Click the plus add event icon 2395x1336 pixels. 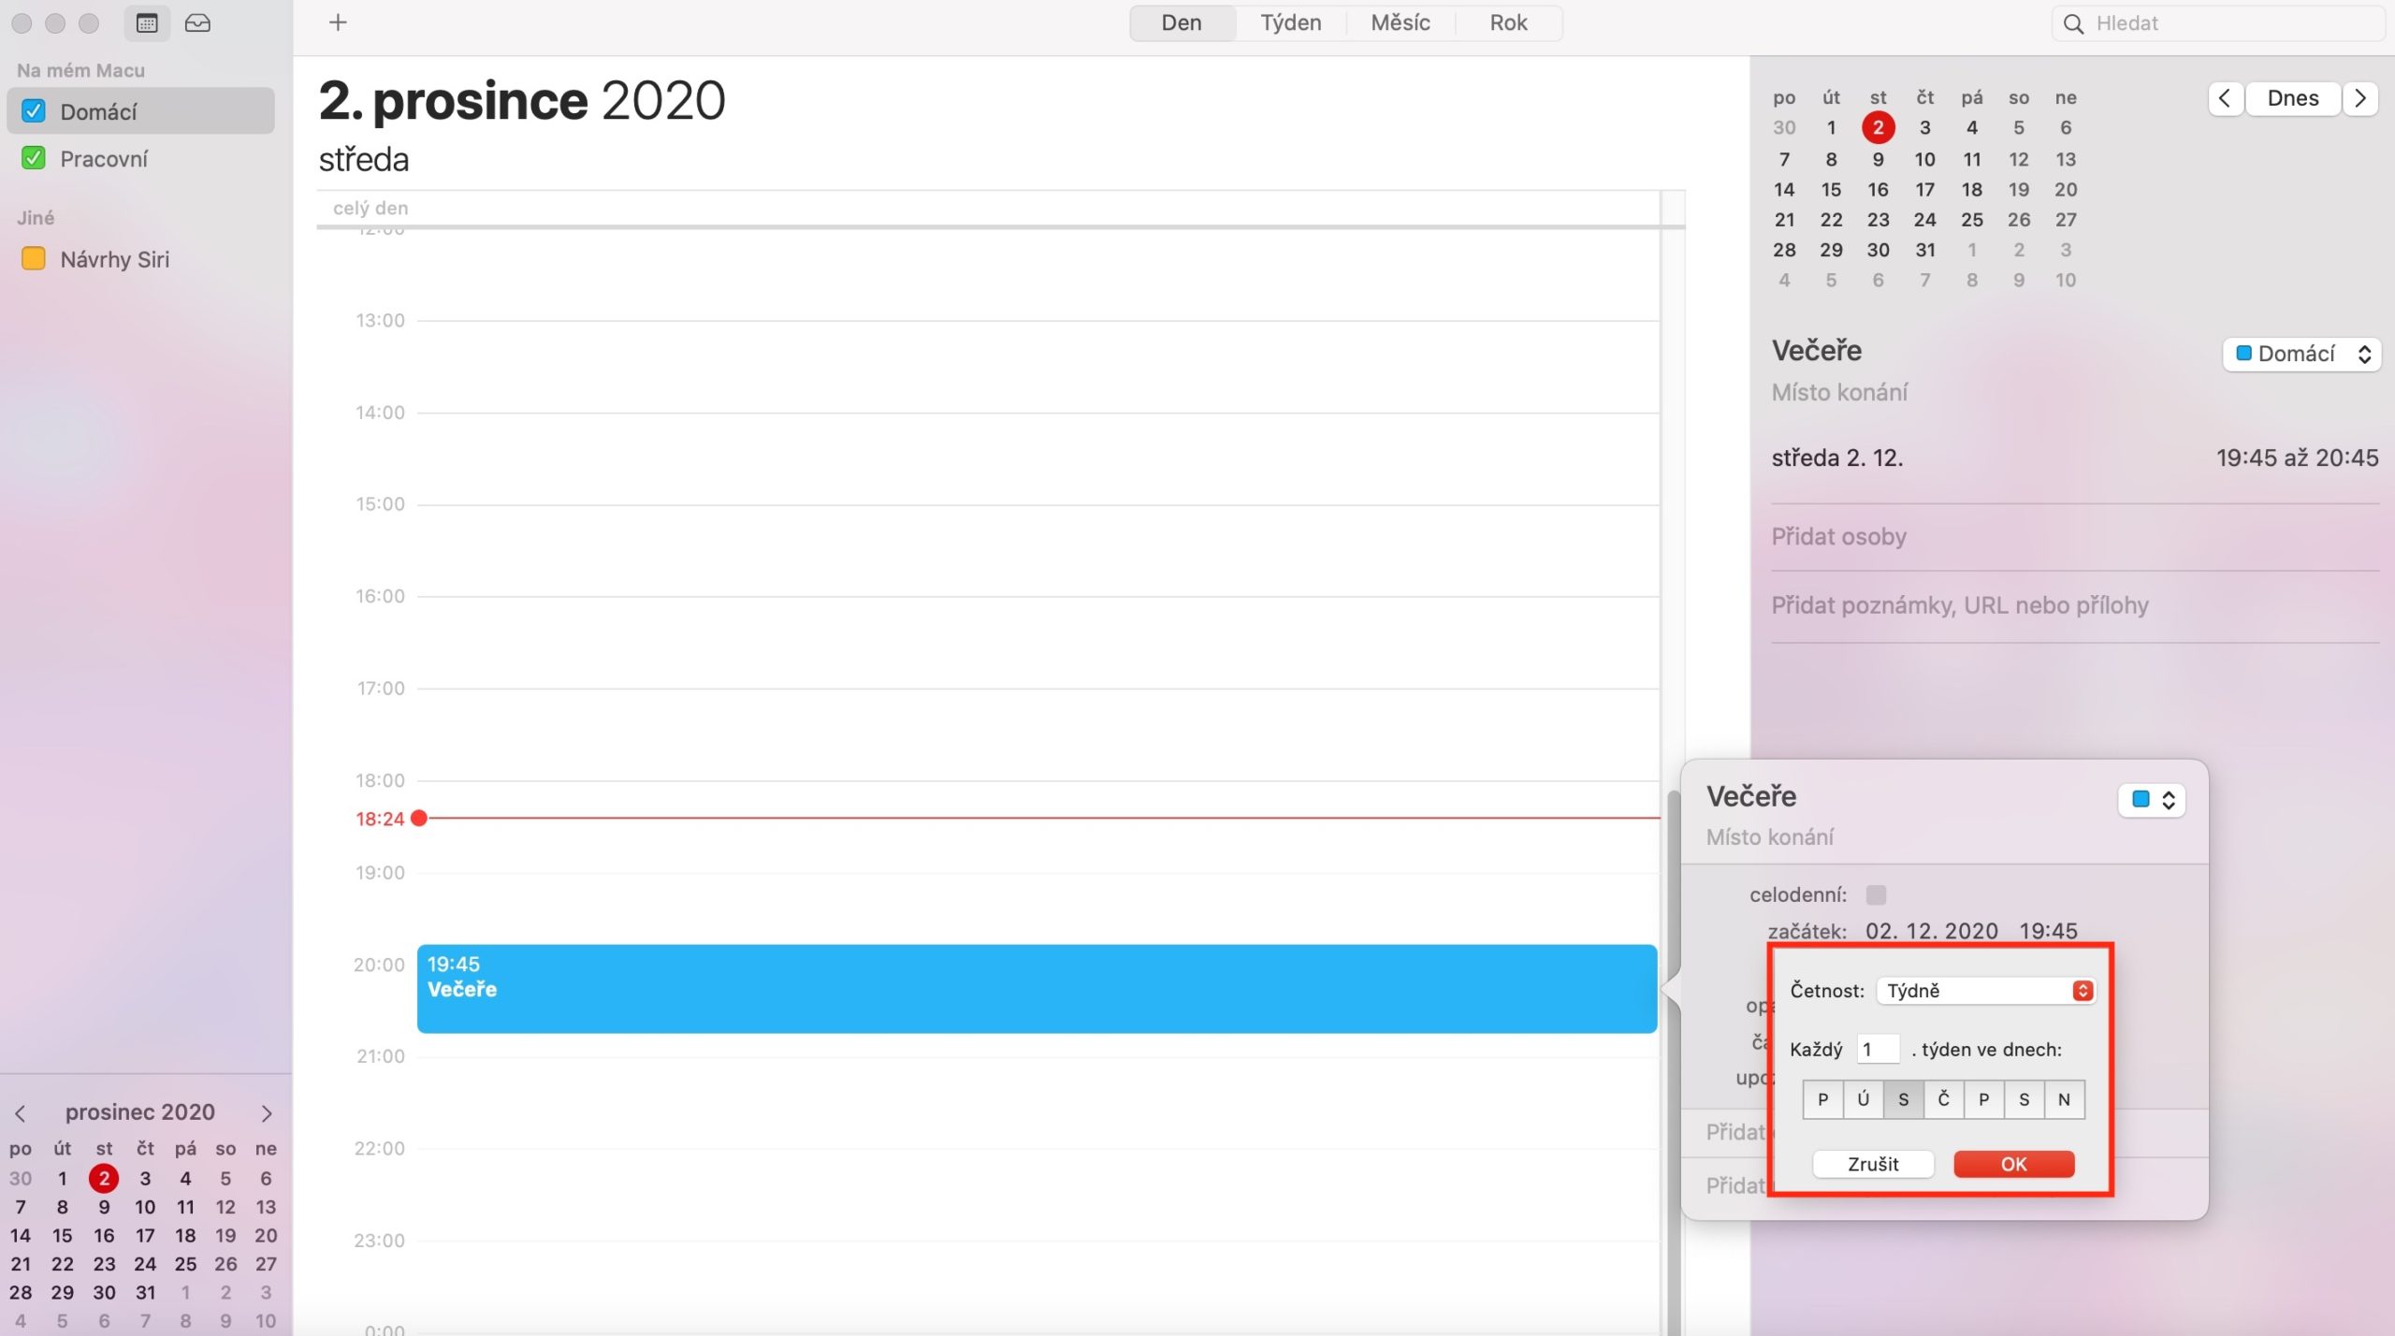tap(338, 22)
